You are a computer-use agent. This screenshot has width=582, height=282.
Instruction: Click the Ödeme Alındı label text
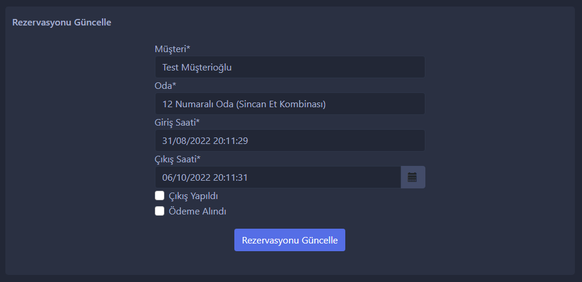point(198,211)
